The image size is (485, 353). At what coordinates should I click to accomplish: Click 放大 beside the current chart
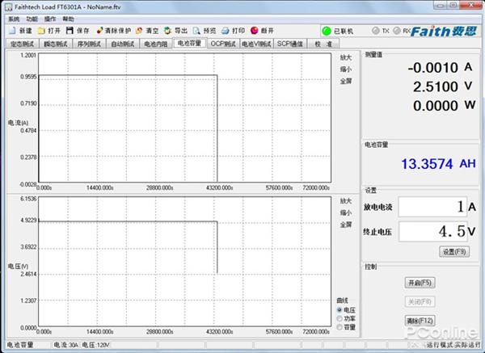tap(346, 57)
